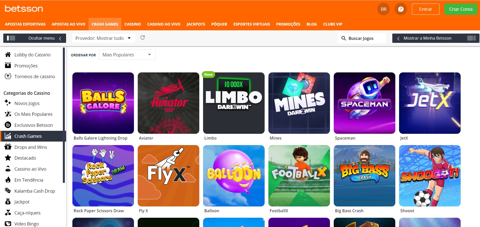The height and width of the screenshot is (227, 480).
Task: Open the PÔQUER menu item
Action: click(x=219, y=24)
